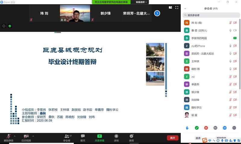241x144 pixels.
Task: Collapse the participants panel header chevron
Action: click(185, 9)
